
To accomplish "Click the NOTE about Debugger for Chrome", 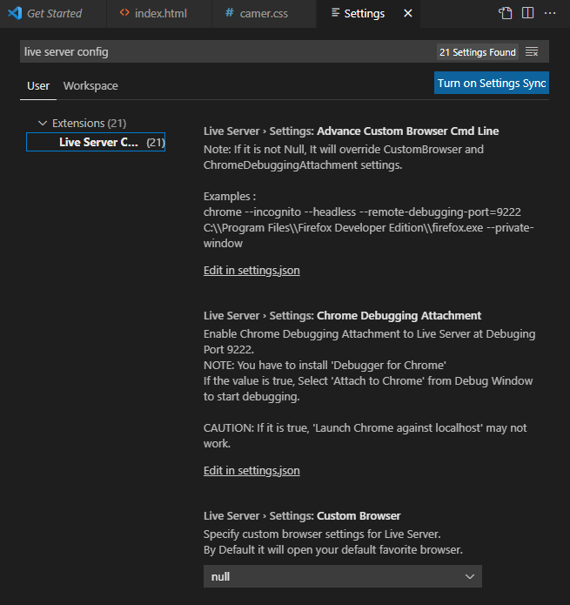I will pos(325,366).
